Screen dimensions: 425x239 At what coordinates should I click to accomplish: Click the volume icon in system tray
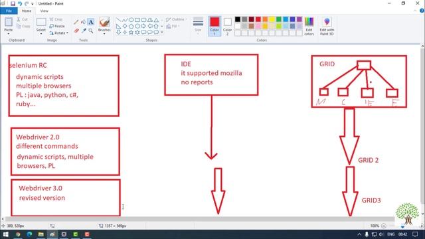click(381, 234)
